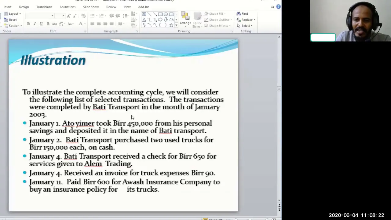Center text in Paragraph group
391x220 pixels.
[x=99, y=24]
